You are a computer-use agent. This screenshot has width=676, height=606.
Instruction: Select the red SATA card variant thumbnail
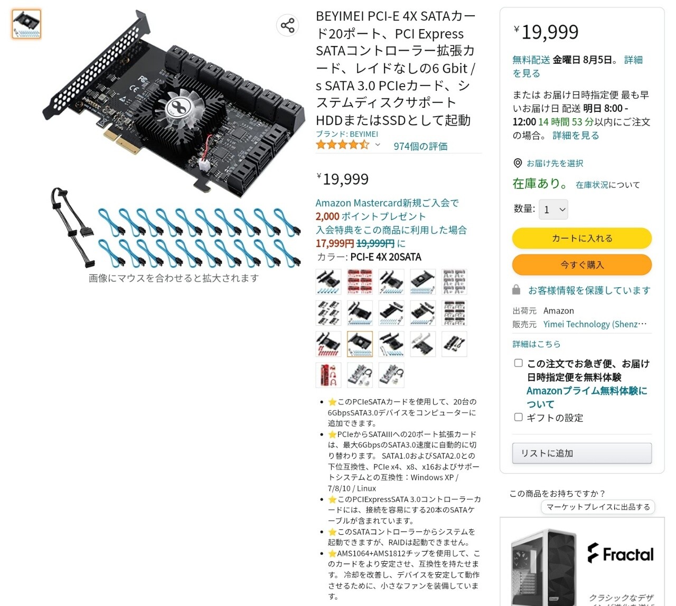[360, 281]
